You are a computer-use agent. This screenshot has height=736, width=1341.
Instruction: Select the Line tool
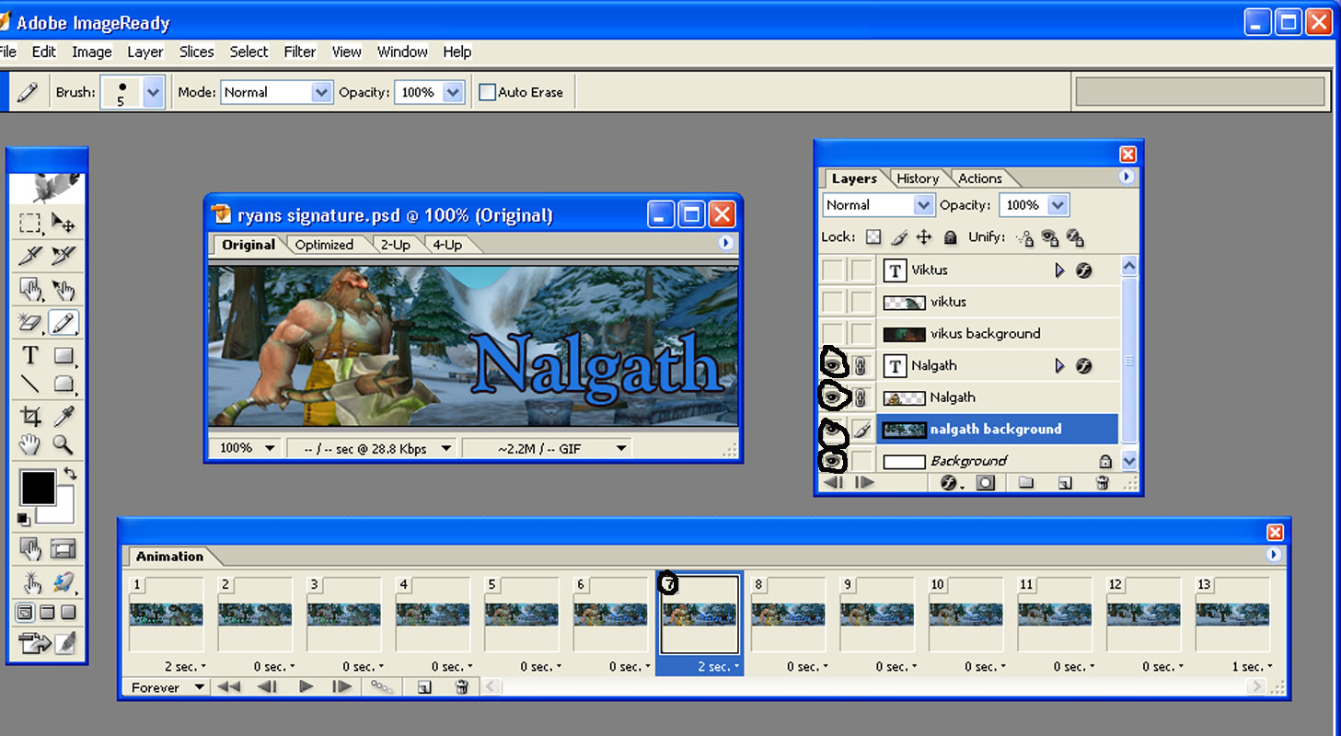pyautogui.click(x=30, y=384)
